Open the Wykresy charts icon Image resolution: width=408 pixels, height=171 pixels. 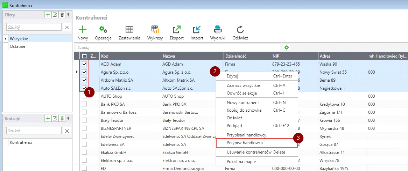[155, 30]
